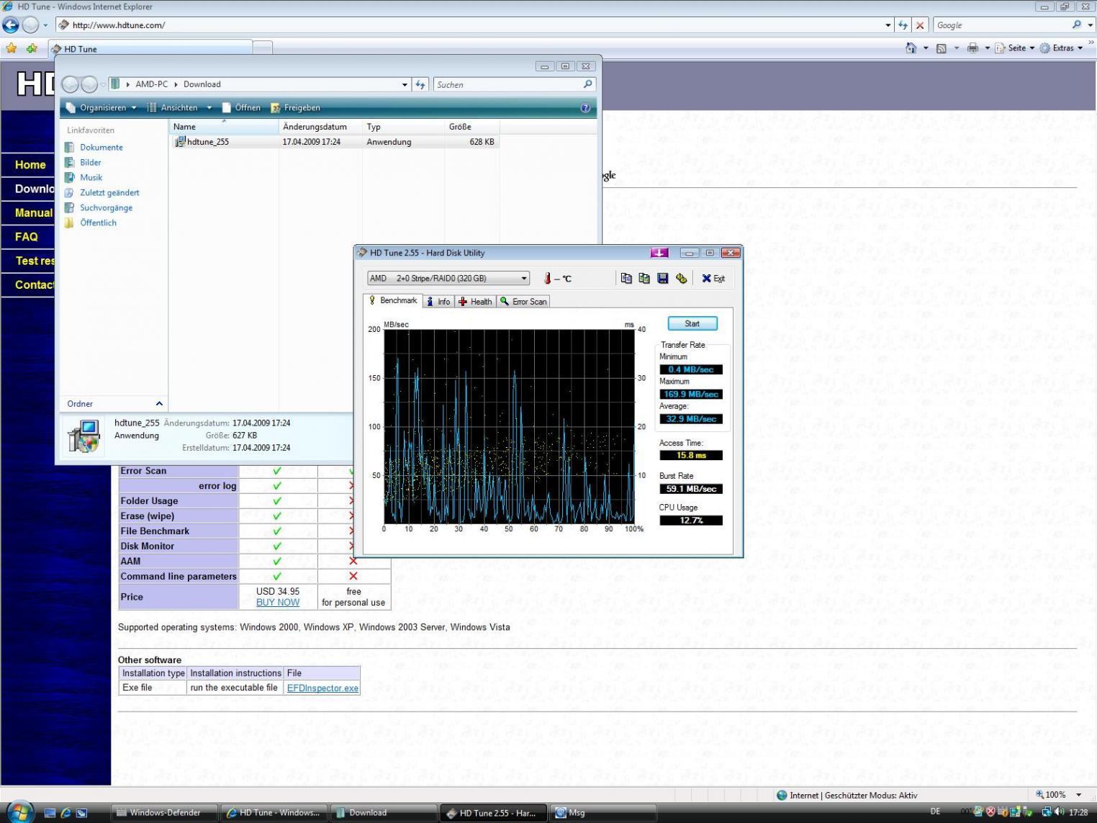Click the refresh icon beside the browser address bar
Viewport: 1097px width, 823px height.
(x=903, y=25)
